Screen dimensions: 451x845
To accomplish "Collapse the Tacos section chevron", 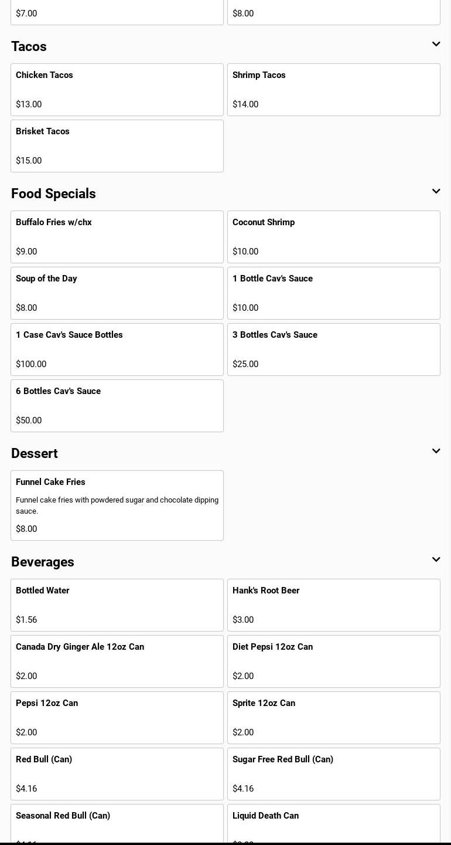I will coord(436,45).
